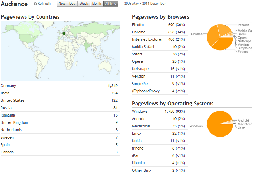This screenshot has width=257, height=186.
Task: Click the Version browser row
Action: 160,76
